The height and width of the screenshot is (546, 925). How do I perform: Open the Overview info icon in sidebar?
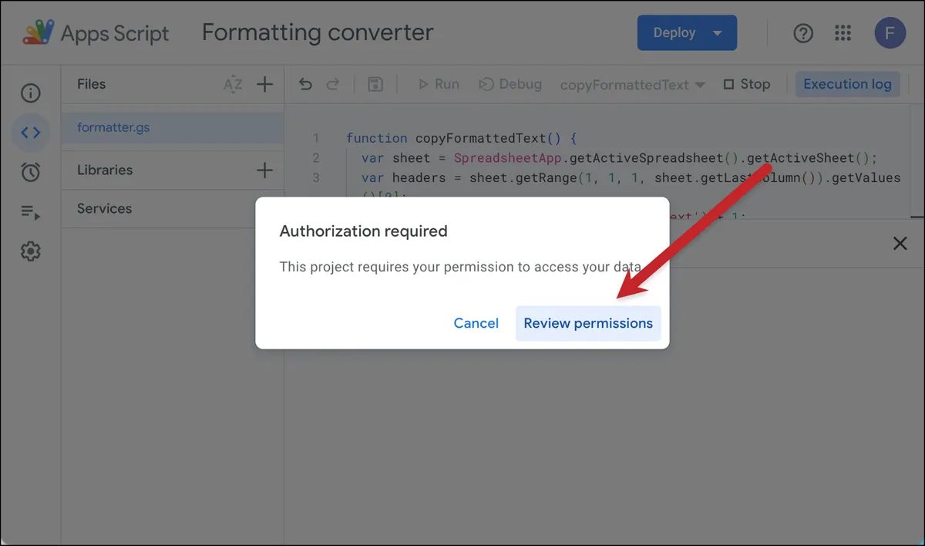(30, 94)
